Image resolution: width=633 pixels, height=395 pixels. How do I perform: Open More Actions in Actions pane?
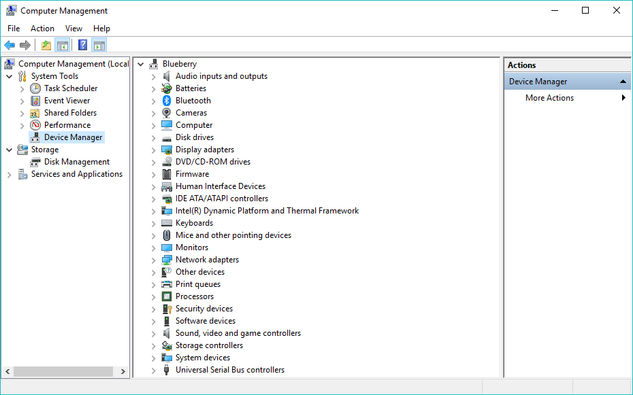coord(549,98)
